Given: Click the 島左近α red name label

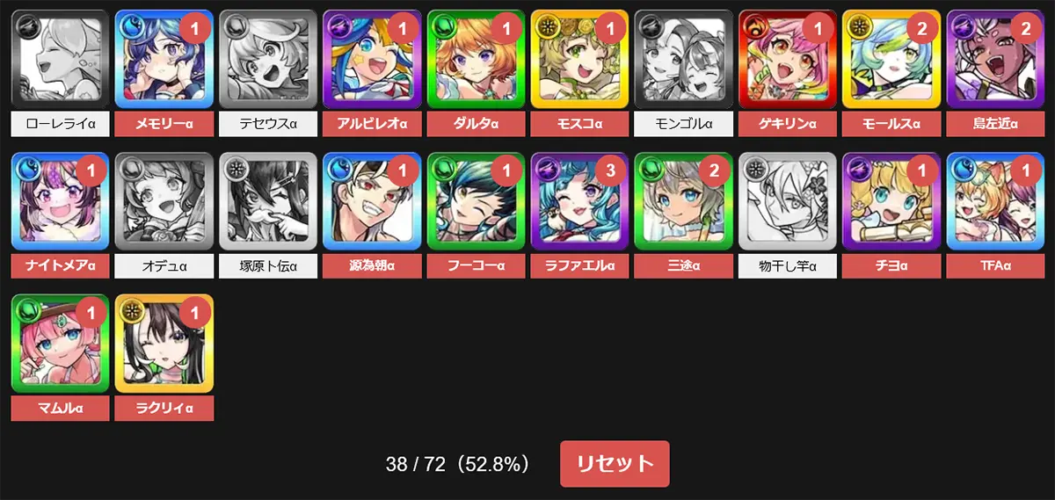Looking at the screenshot, I should (x=995, y=125).
